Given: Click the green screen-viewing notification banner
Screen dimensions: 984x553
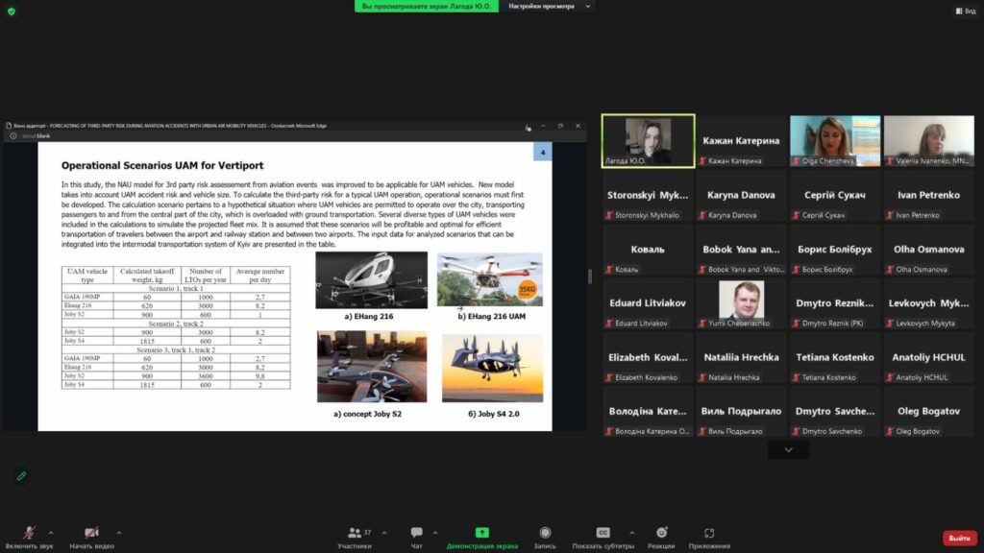Looking at the screenshot, I should click(426, 6).
